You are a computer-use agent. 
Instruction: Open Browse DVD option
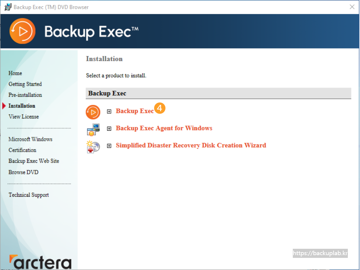pos(23,172)
